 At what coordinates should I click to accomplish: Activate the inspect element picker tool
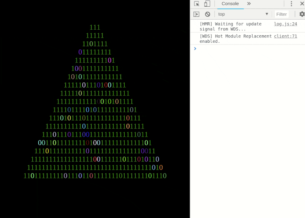pos(197,4)
